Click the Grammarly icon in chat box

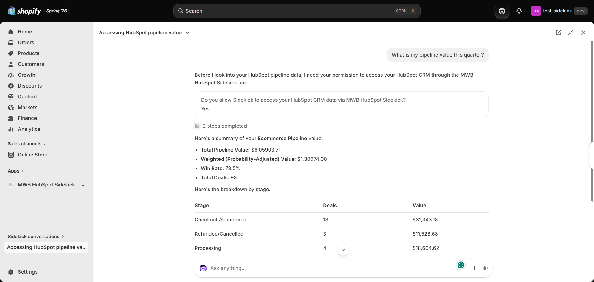[x=461, y=265]
